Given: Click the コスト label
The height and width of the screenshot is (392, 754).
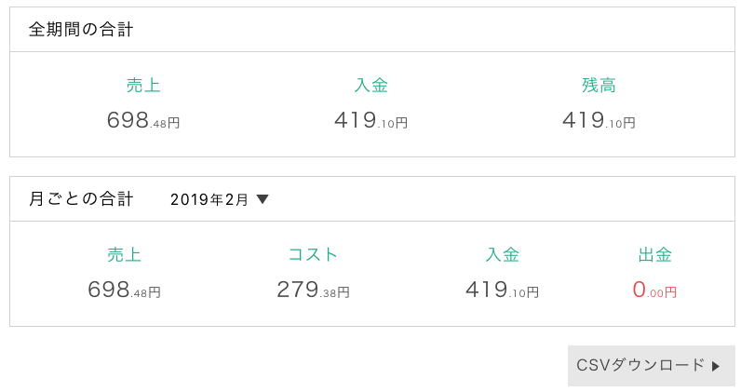Looking at the screenshot, I should pos(313,254).
